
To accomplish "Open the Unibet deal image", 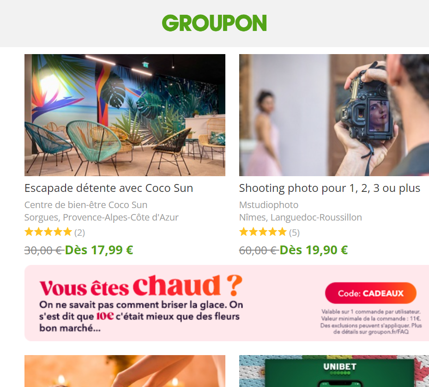I will (x=334, y=371).
